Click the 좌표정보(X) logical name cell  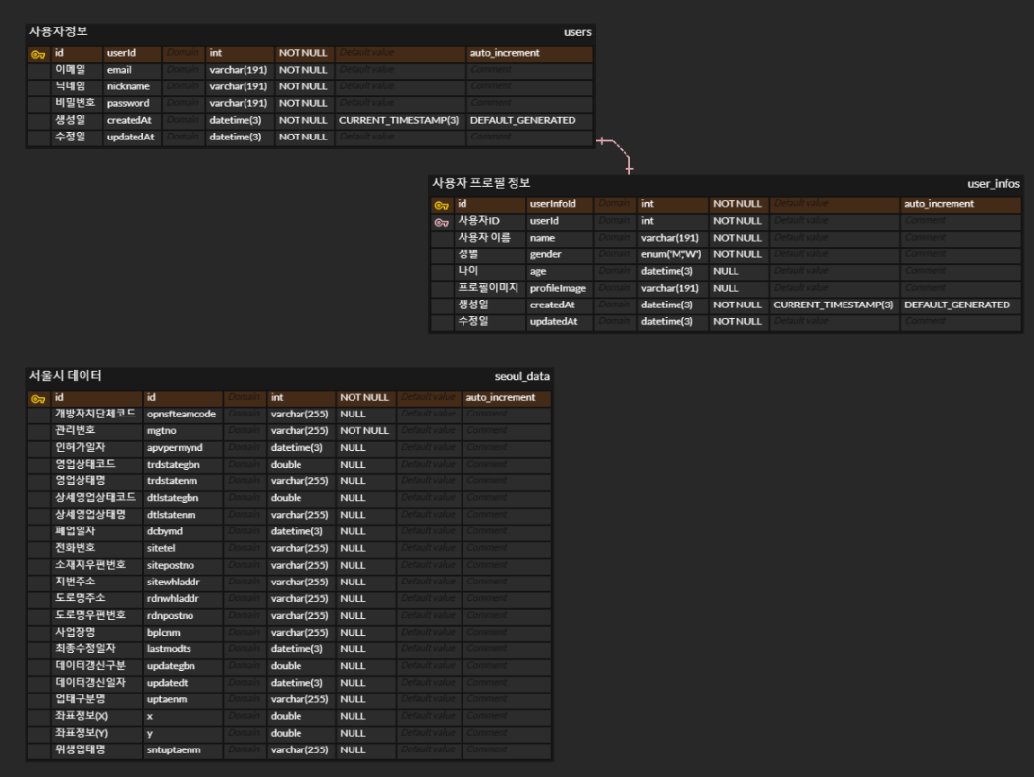(97, 717)
